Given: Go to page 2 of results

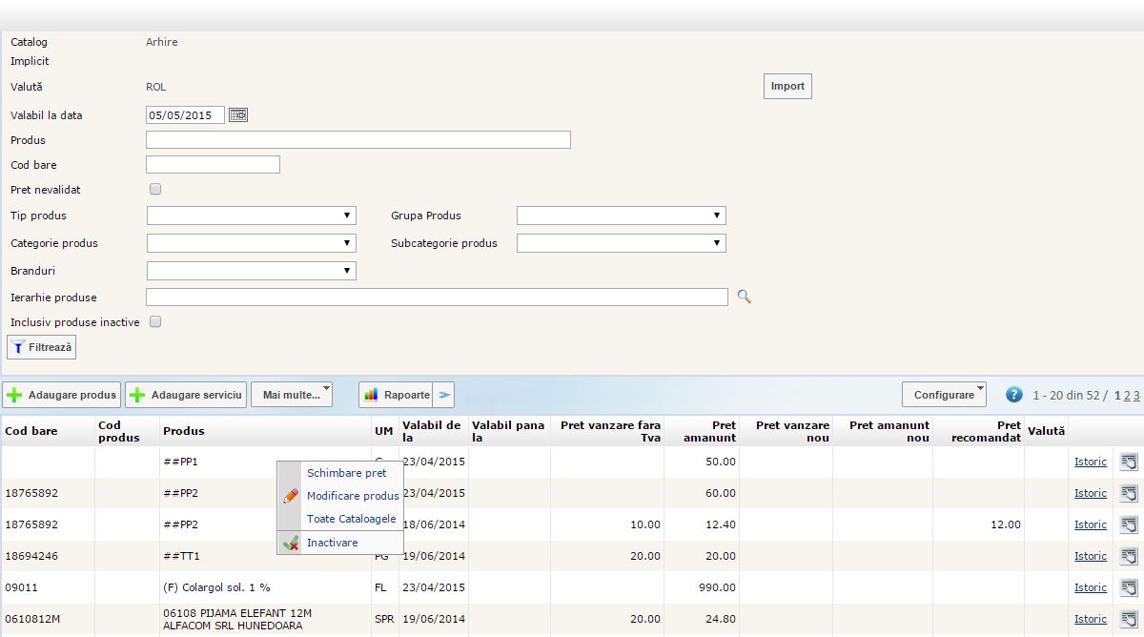Looking at the screenshot, I should [1127, 396].
